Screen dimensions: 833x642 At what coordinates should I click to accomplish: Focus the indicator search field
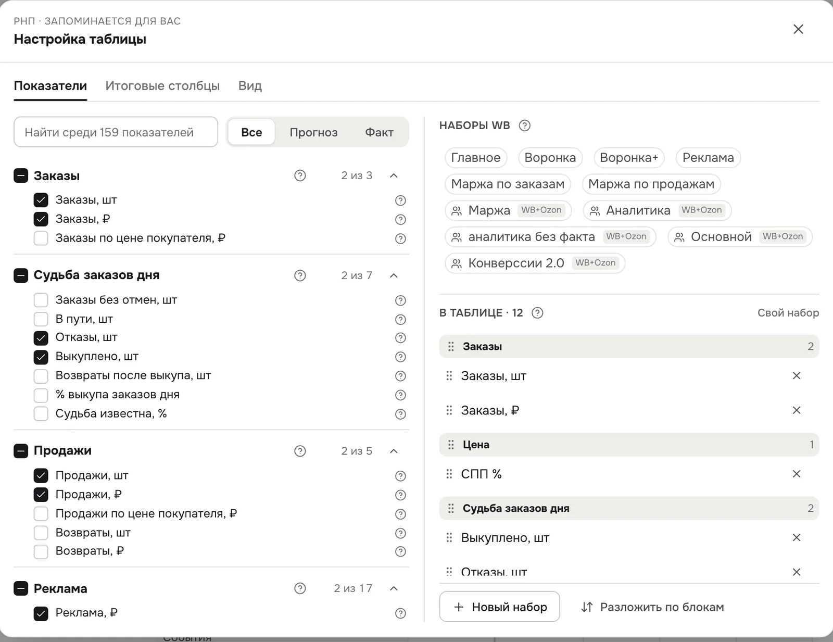[x=116, y=132]
